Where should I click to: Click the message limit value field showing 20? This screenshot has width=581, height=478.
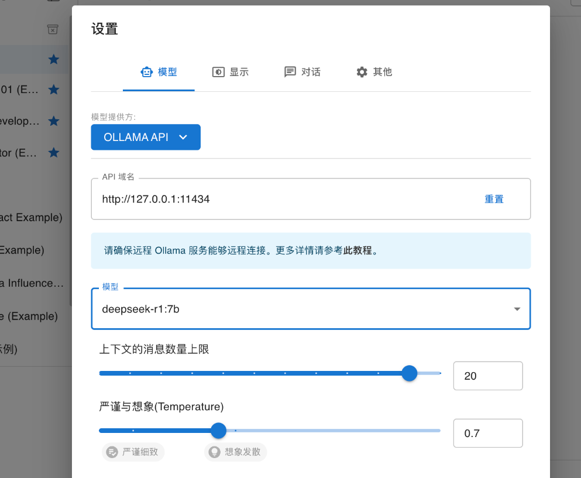[488, 376]
